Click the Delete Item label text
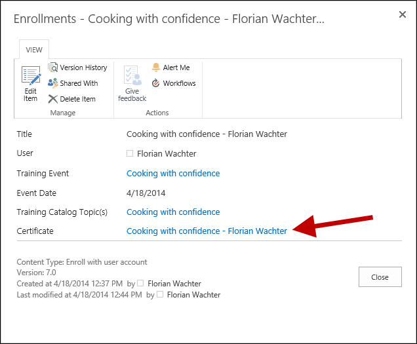Screen dimensions: 417x344 (x=77, y=99)
